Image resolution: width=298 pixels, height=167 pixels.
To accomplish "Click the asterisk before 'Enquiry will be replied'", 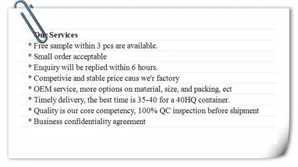I will [x=30, y=67].
